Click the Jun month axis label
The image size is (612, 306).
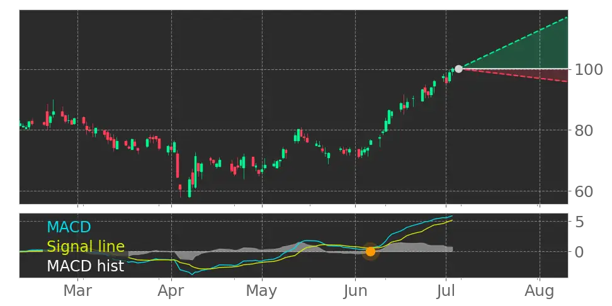[x=355, y=291]
